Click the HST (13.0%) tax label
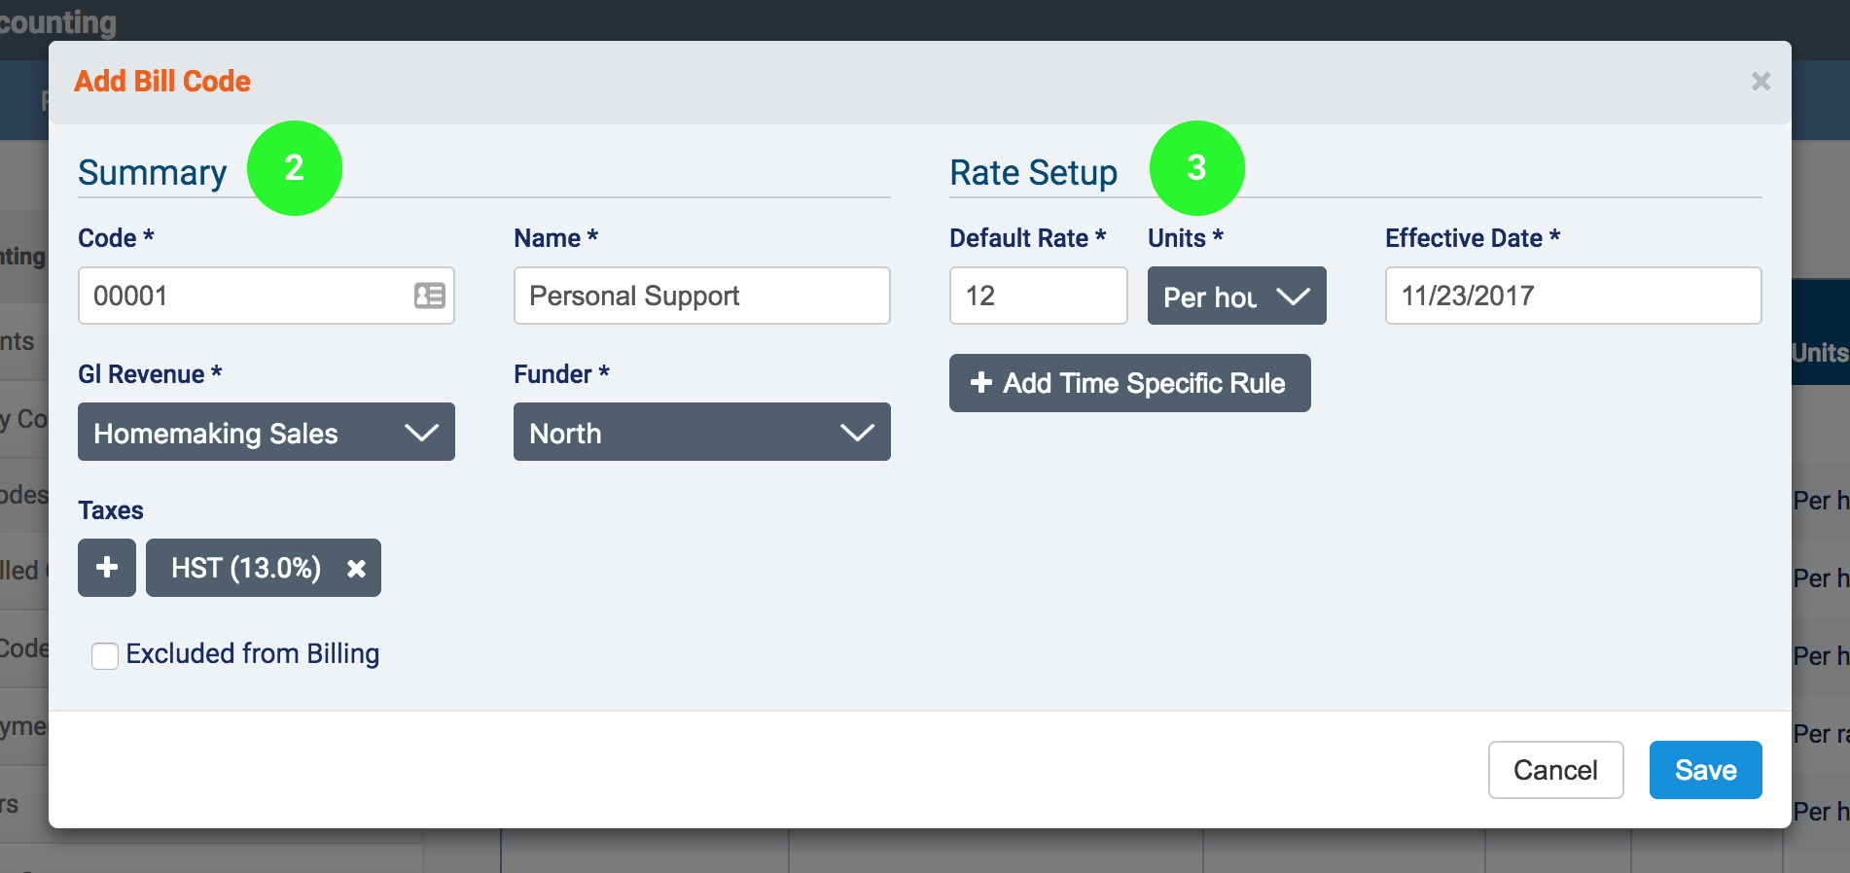Image resolution: width=1850 pixels, height=873 pixels. coord(246,568)
